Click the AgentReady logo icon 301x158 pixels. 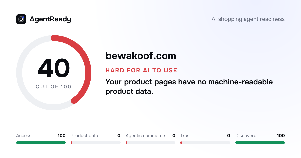[x=21, y=19]
